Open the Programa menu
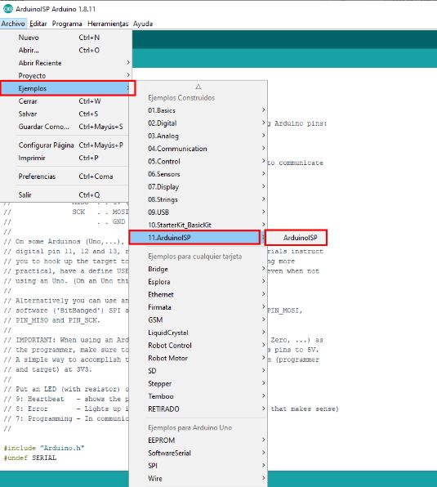 pos(67,24)
